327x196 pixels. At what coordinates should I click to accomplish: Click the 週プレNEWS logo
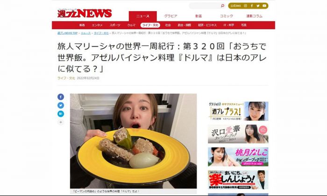pos(85,14)
